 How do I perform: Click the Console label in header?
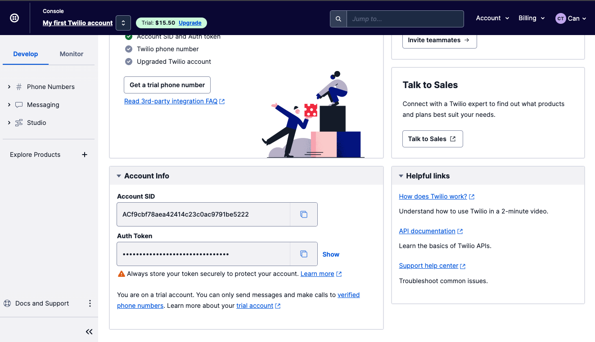(x=54, y=11)
